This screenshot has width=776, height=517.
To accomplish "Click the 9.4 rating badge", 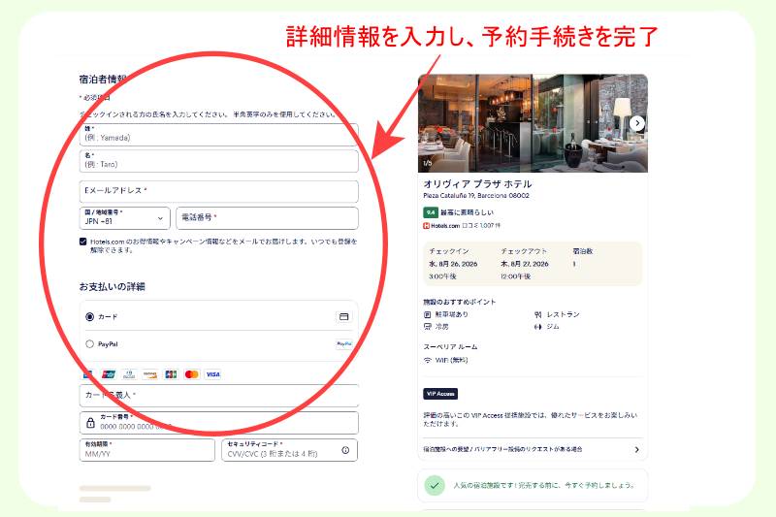I will (431, 212).
